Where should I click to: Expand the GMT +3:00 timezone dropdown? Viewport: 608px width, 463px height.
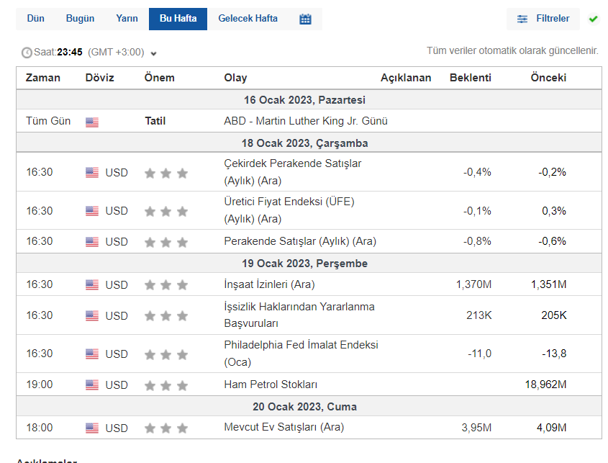153,53
